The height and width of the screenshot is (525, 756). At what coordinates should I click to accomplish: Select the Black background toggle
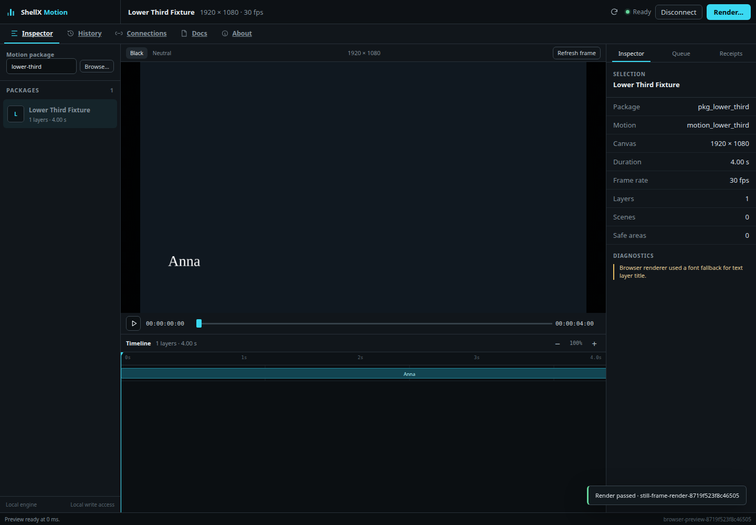pos(136,53)
